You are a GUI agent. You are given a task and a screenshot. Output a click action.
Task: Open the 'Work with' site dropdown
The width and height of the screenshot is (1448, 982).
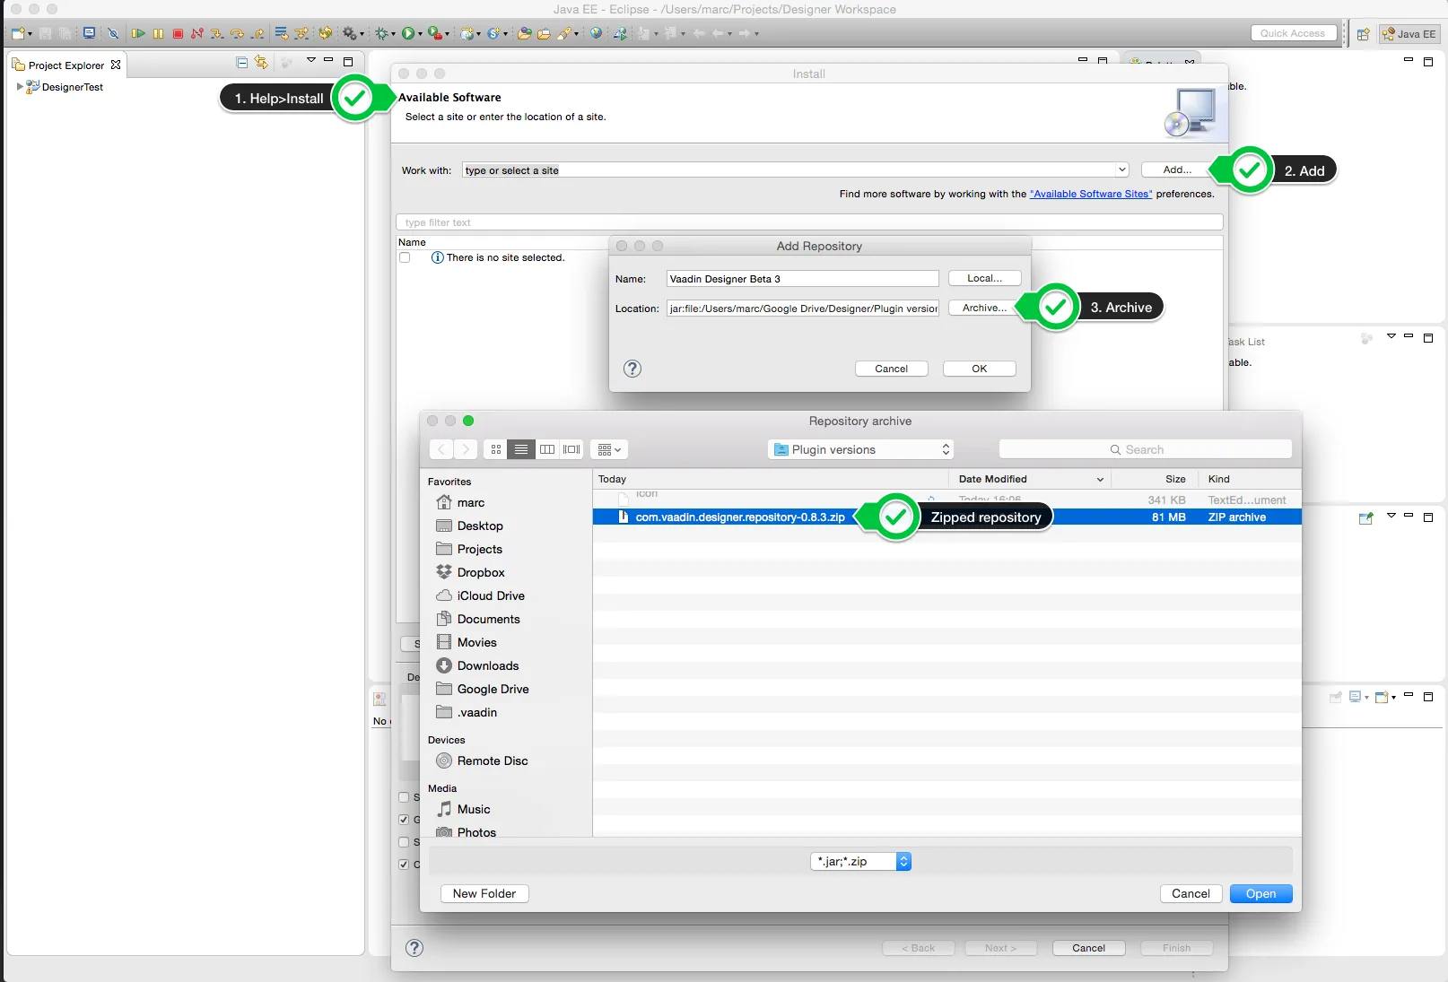click(x=1121, y=169)
